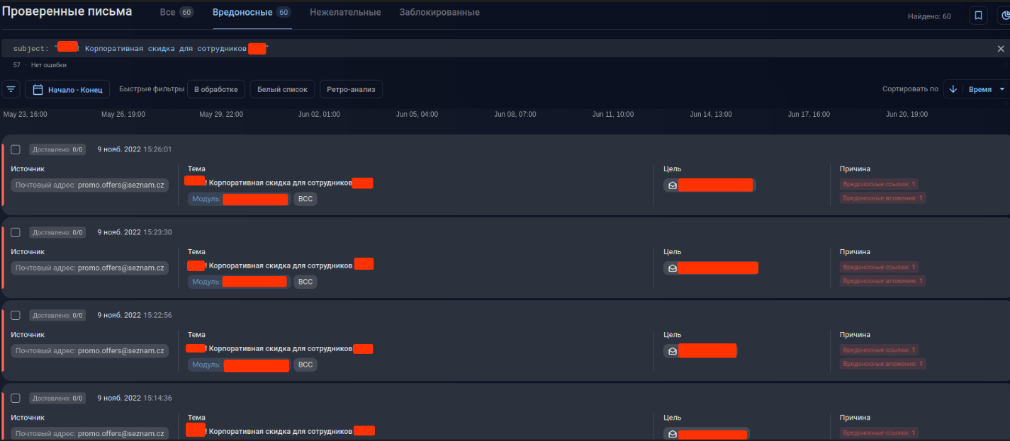Click envelope icon in second email's Цель
Viewport: 1010px width, 441px height.
(672, 268)
